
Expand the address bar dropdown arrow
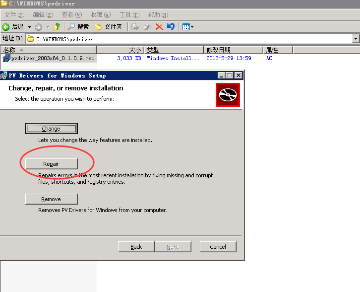[x=356, y=39]
